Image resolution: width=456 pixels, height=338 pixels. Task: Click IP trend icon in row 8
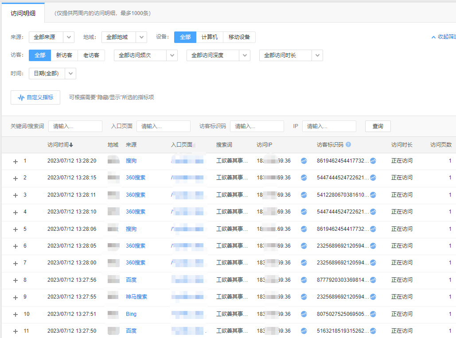(304, 280)
